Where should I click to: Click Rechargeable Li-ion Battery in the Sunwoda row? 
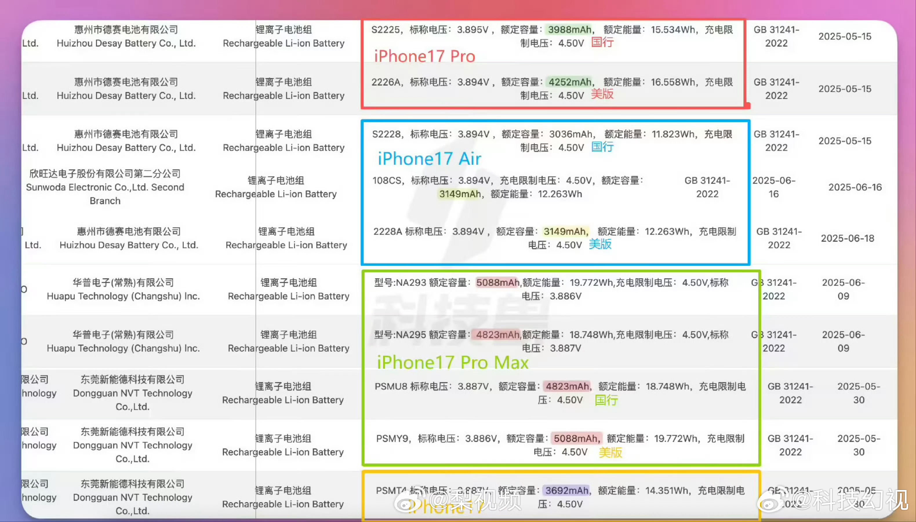pos(276,194)
